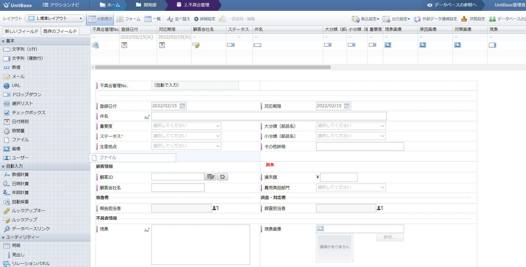The image size is (526, 267).
Task: Open 決裁設定
Action: tap(473, 19)
